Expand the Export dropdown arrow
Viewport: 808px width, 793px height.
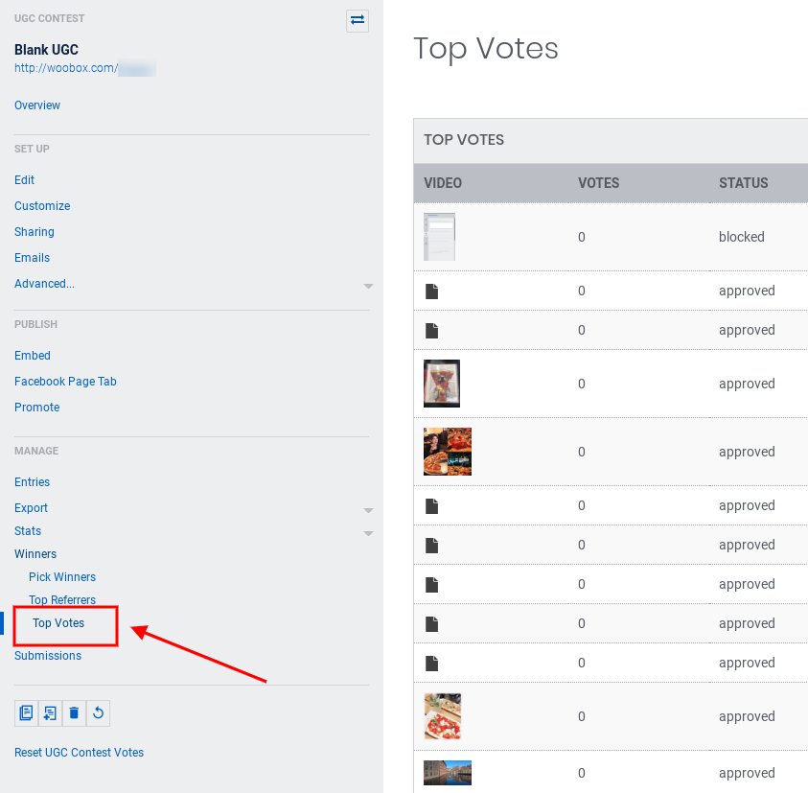pyautogui.click(x=368, y=510)
